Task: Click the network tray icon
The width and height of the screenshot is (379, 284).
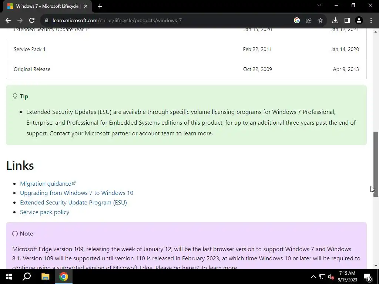Action: (x=322, y=277)
